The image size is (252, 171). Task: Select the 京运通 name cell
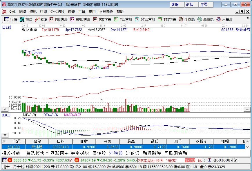(x=37, y=147)
